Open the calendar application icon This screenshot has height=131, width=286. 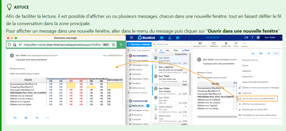177,38
